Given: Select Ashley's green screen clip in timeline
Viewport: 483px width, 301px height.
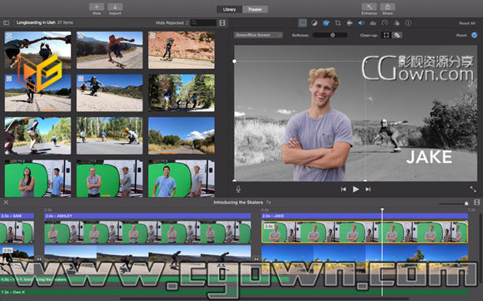Looking at the screenshot, I should pyautogui.click(x=147, y=233).
